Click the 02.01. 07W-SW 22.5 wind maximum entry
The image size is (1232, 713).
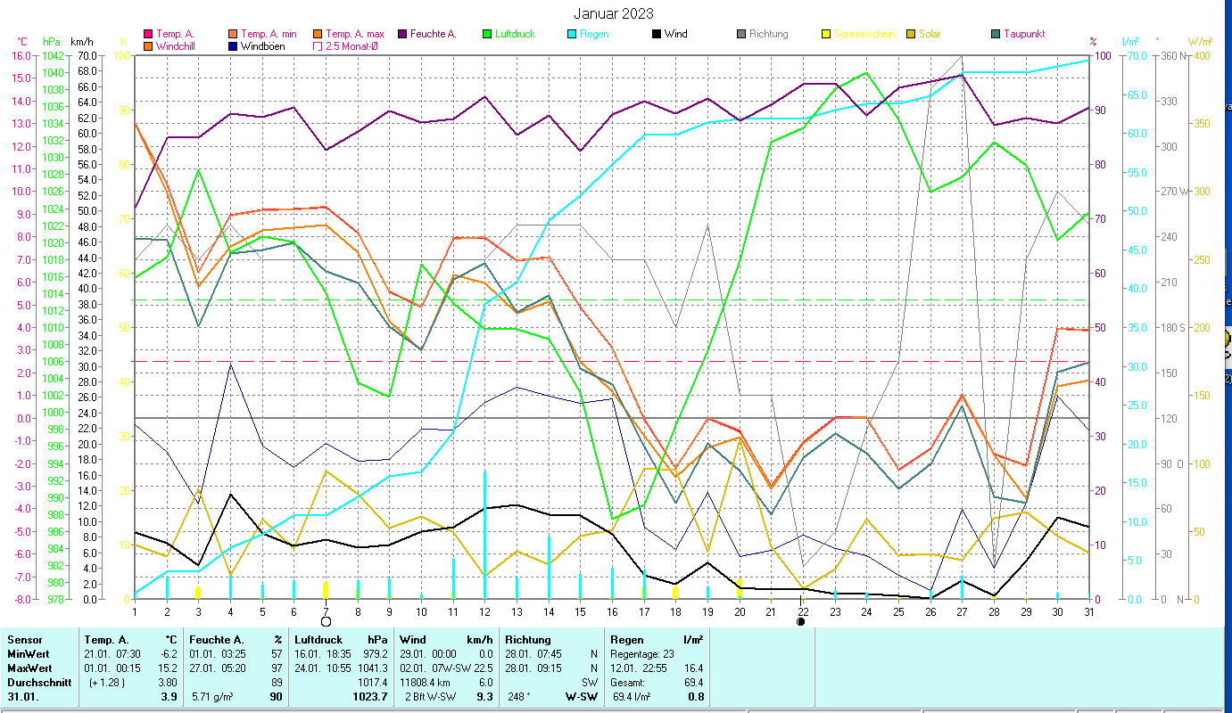[x=446, y=668]
